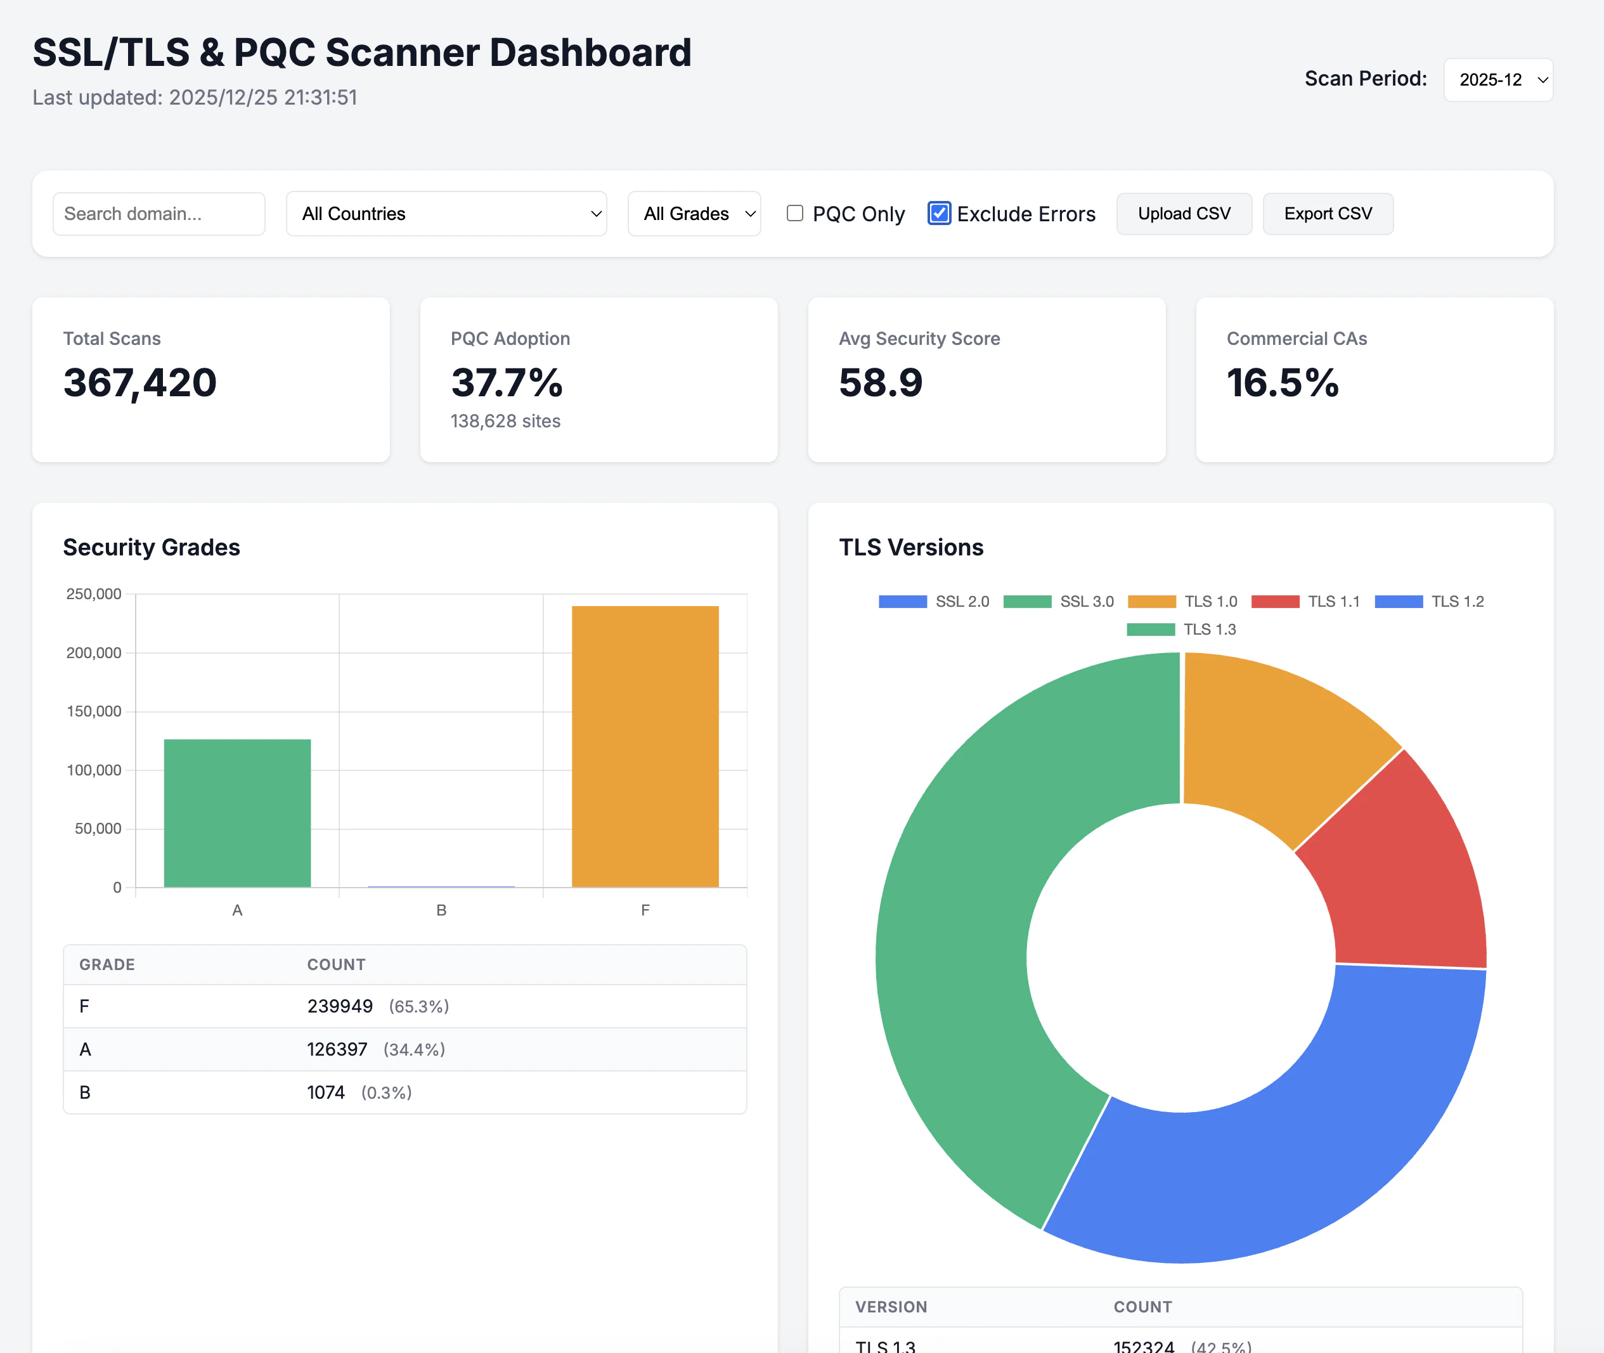This screenshot has height=1353, width=1604.
Task: Toggle the TLS 1.3 legend swatch
Action: tap(1151, 630)
